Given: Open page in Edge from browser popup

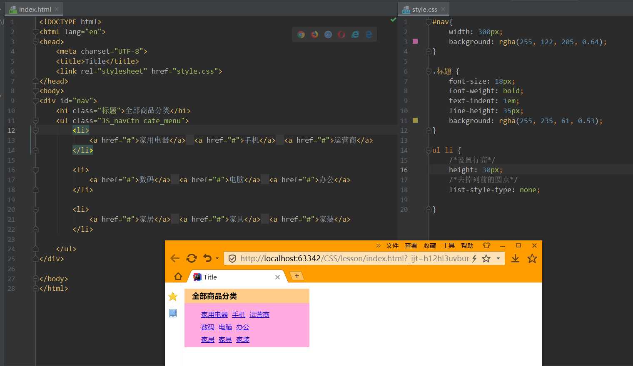Looking at the screenshot, I should click(369, 35).
